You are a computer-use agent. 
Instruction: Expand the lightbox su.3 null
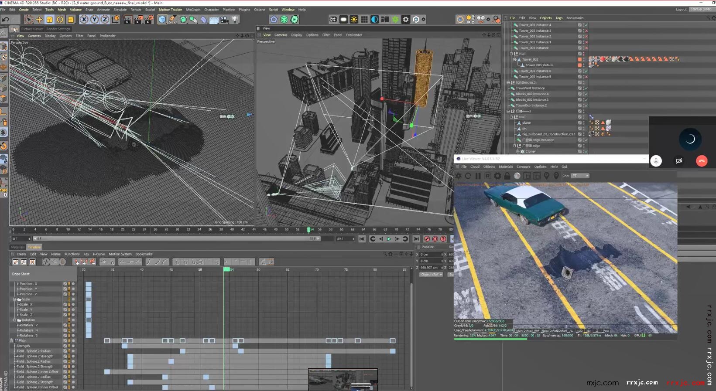click(508, 82)
